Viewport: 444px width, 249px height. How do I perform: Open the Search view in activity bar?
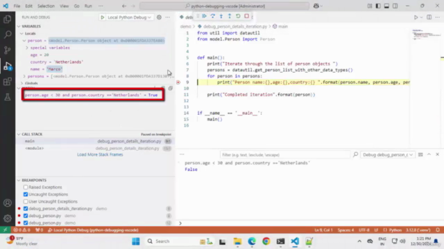coord(8,35)
